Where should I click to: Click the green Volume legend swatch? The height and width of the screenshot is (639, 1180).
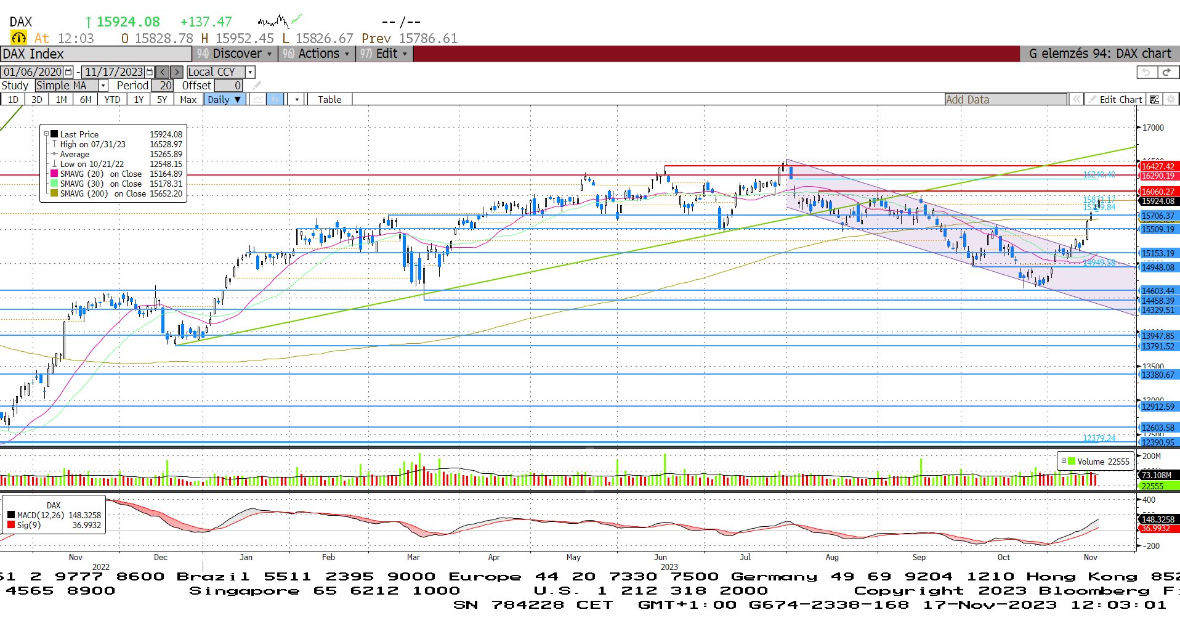(x=1072, y=461)
